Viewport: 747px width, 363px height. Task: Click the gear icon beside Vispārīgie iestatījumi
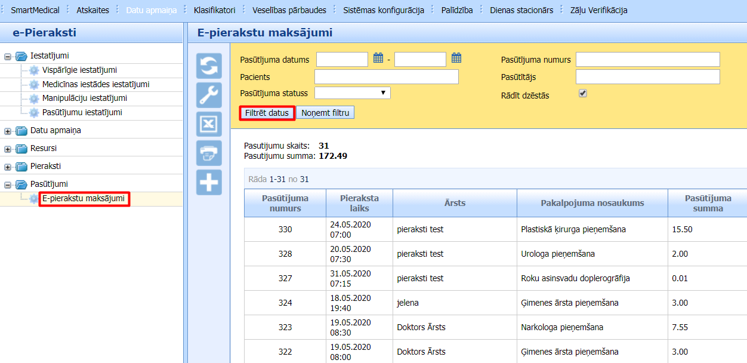pos(34,70)
